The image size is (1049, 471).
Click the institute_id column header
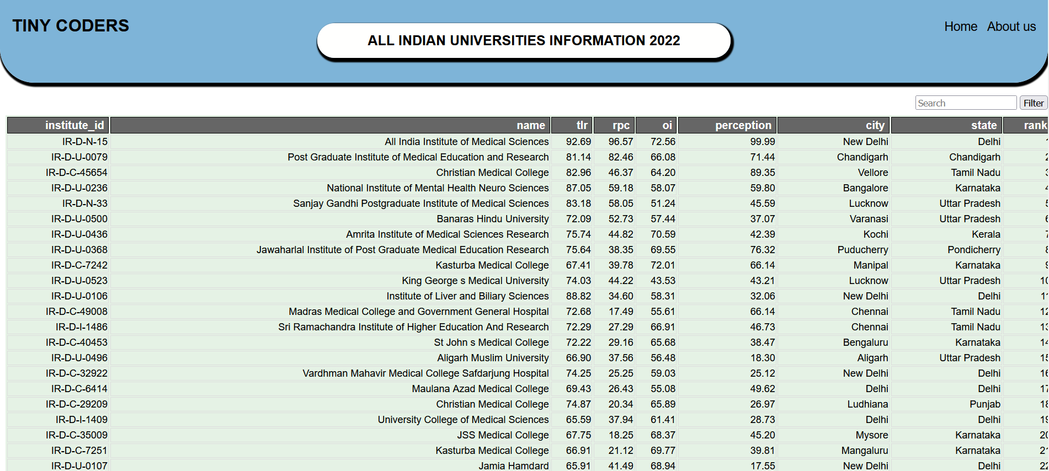[x=58, y=125]
